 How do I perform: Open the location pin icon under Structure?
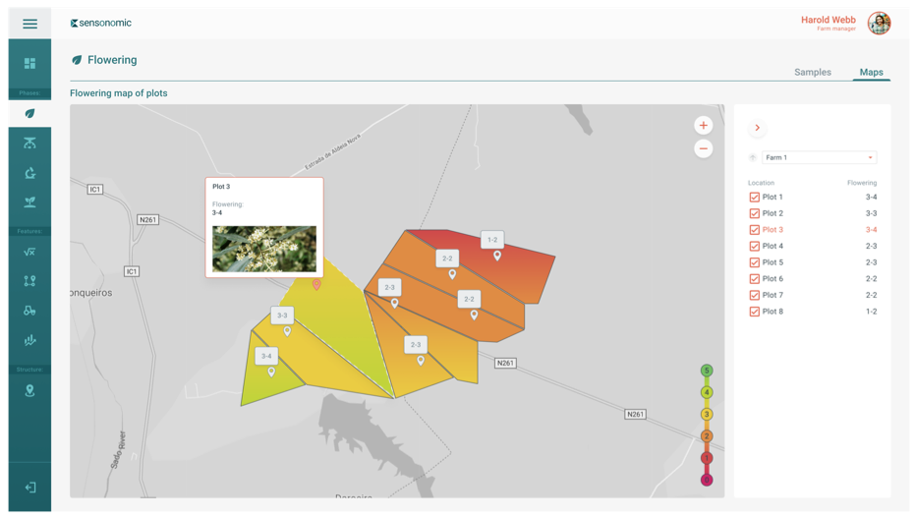29,391
